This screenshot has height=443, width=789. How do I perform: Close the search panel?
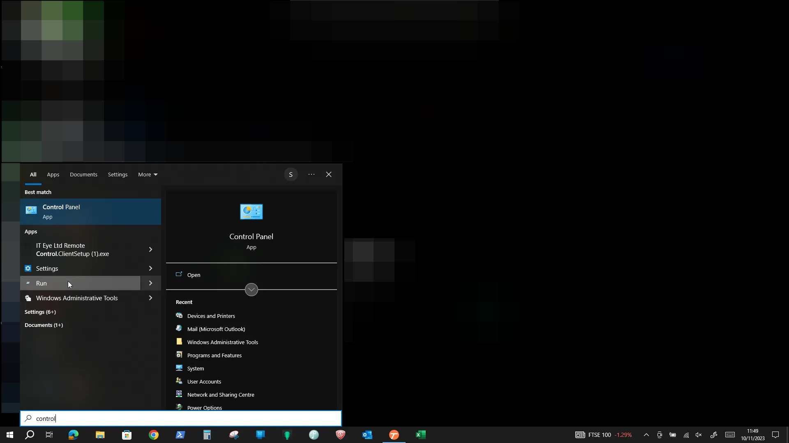(x=329, y=174)
